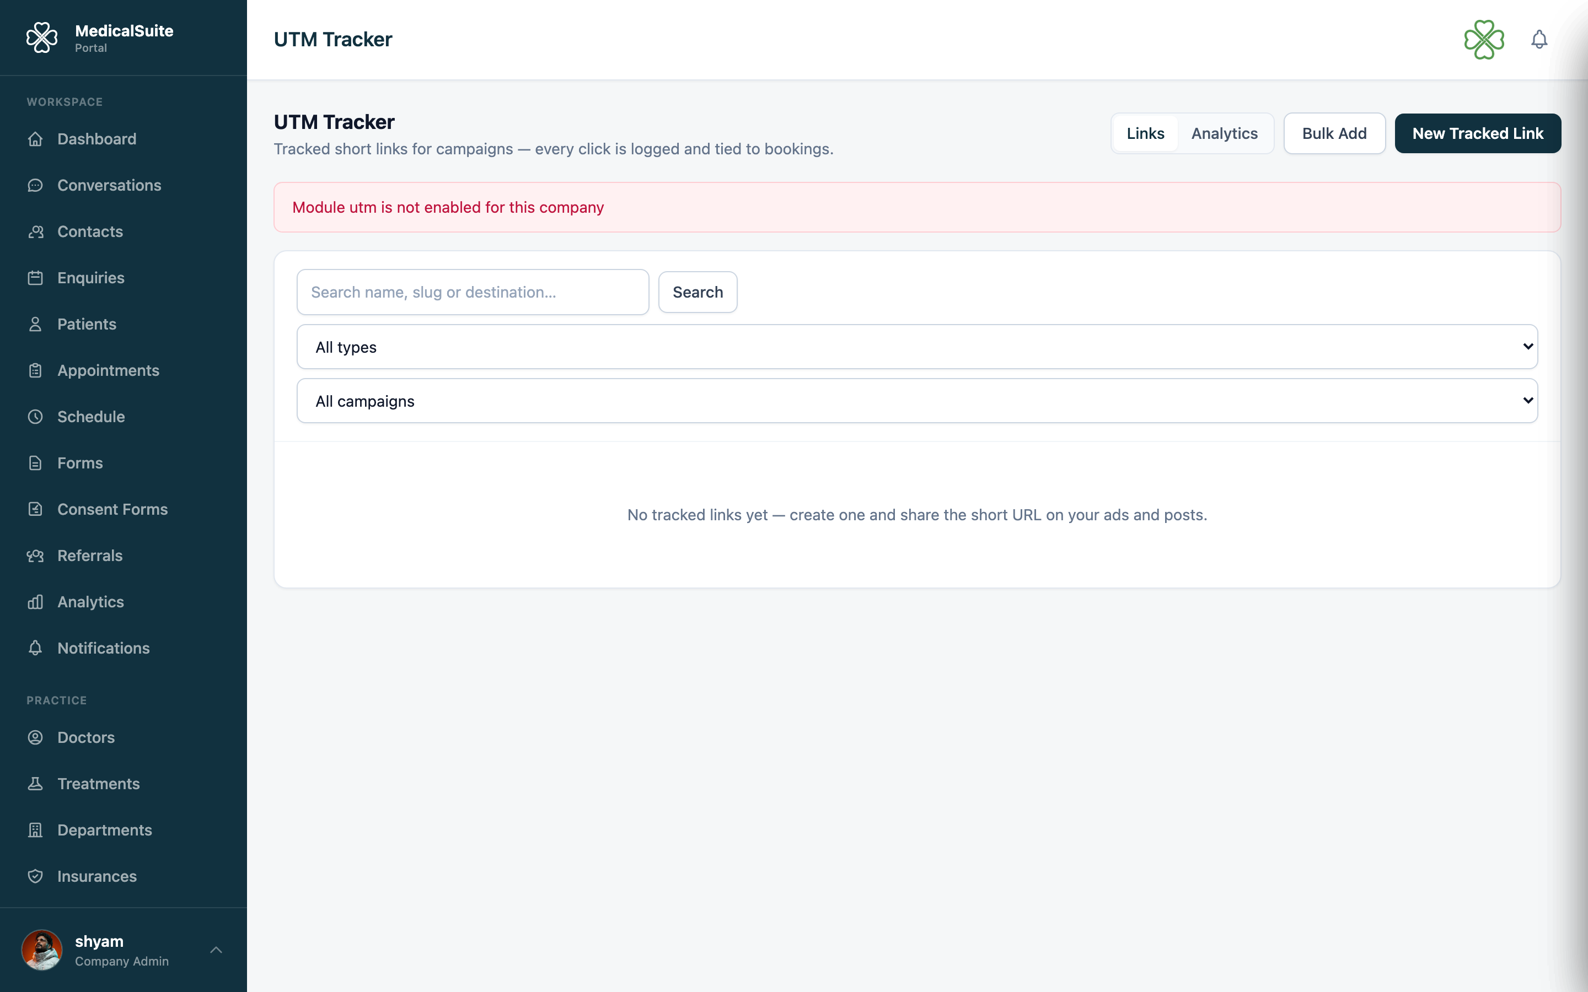Image resolution: width=1588 pixels, height=992 pixels.
Task: Open the header notification bell
Action: click(x=1539, y=39)
